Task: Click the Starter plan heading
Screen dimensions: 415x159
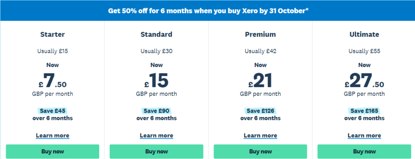Action: tap(52, 34)
